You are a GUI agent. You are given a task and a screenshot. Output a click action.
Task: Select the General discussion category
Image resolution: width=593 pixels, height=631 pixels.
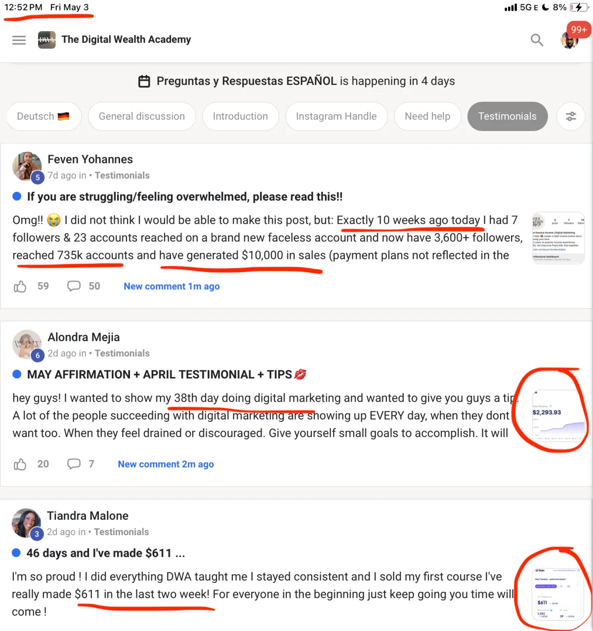[142, 117]
